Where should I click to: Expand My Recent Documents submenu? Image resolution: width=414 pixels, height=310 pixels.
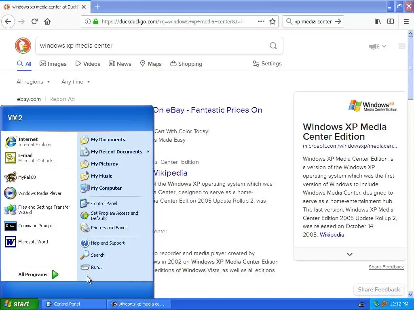click(115, 152)
